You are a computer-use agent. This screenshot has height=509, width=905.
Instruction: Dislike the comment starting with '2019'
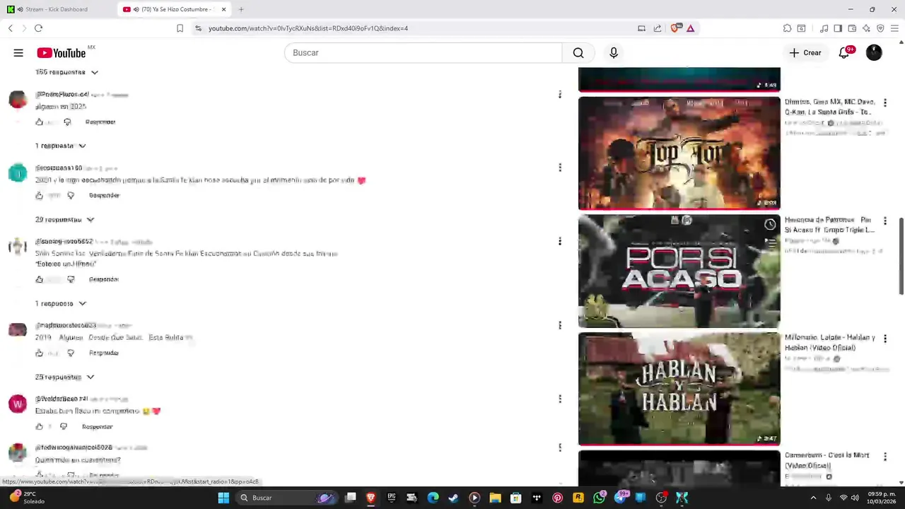click(71, 353)
